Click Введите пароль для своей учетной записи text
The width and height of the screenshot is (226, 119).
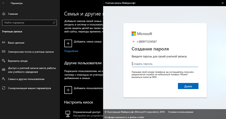pos(159,56)
